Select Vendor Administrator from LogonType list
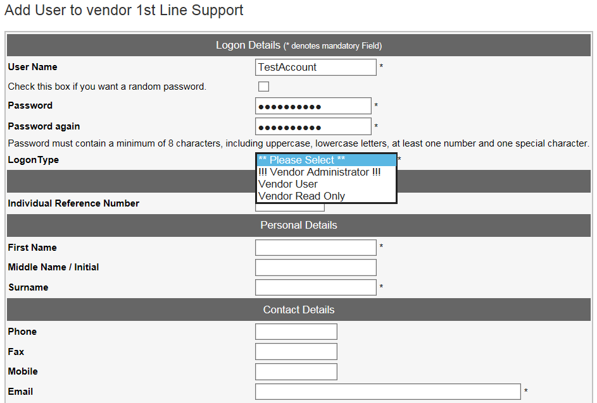Image resolution: width=597 pixels, height=403 pixels. click(320, 172)
